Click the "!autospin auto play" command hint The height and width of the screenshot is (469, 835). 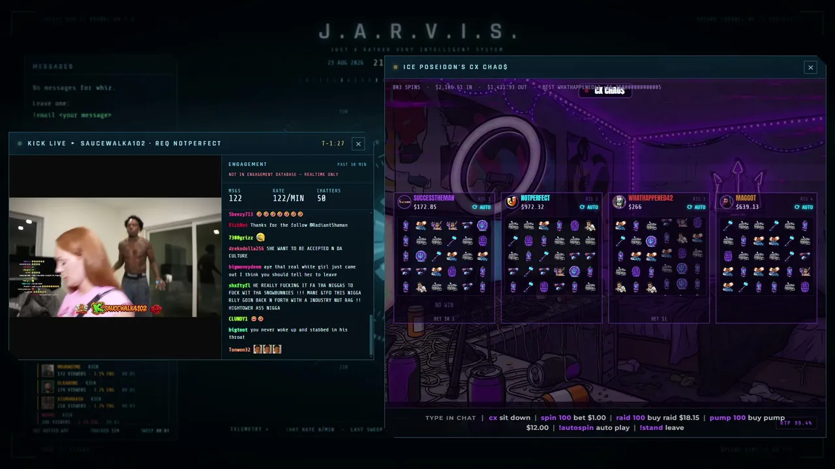point(594,427)
